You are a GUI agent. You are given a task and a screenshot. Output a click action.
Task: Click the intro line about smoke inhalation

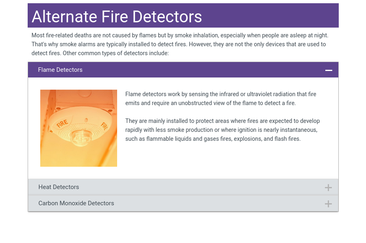pos(180,35)
